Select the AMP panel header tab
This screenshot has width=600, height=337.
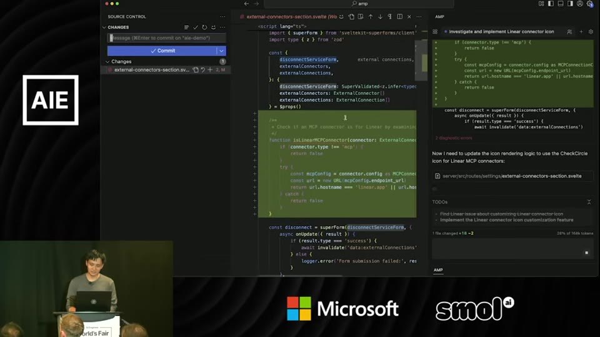click(x=439, y=17)
